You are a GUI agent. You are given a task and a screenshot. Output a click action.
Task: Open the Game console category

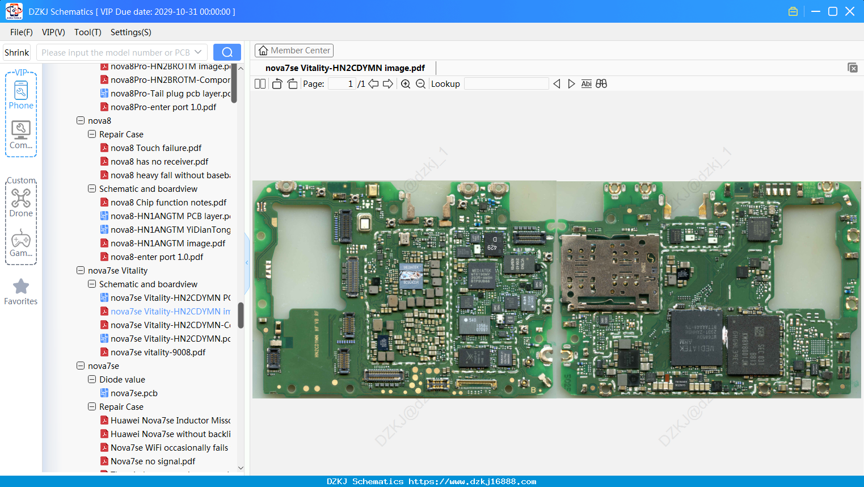tap(21, 243)
